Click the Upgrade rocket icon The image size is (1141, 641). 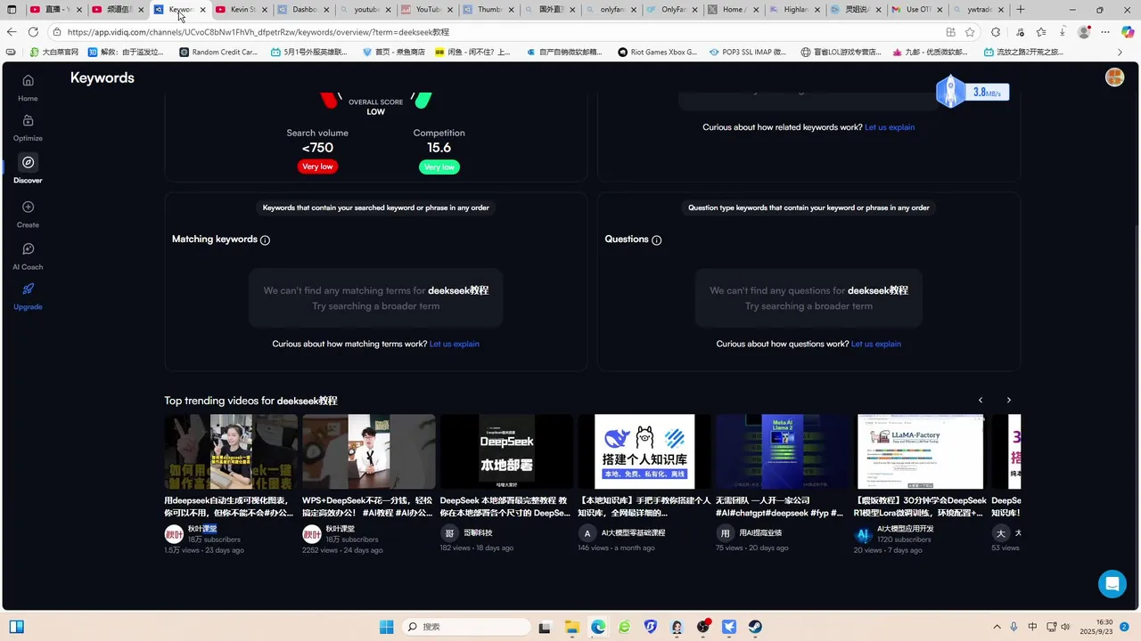click(28, 288)
